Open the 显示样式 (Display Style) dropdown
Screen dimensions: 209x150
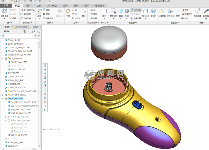click(x=146, y=12)
